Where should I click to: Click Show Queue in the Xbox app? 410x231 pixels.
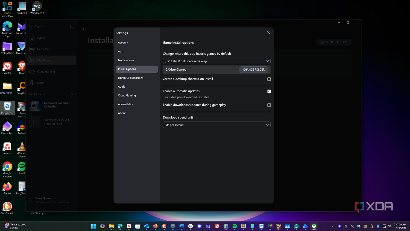(43, 198)
